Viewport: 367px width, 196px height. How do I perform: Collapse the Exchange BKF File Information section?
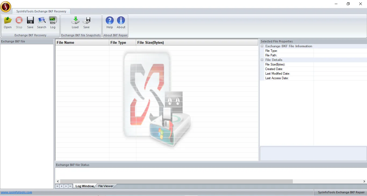pyautogui.click(x=262, y=46)
